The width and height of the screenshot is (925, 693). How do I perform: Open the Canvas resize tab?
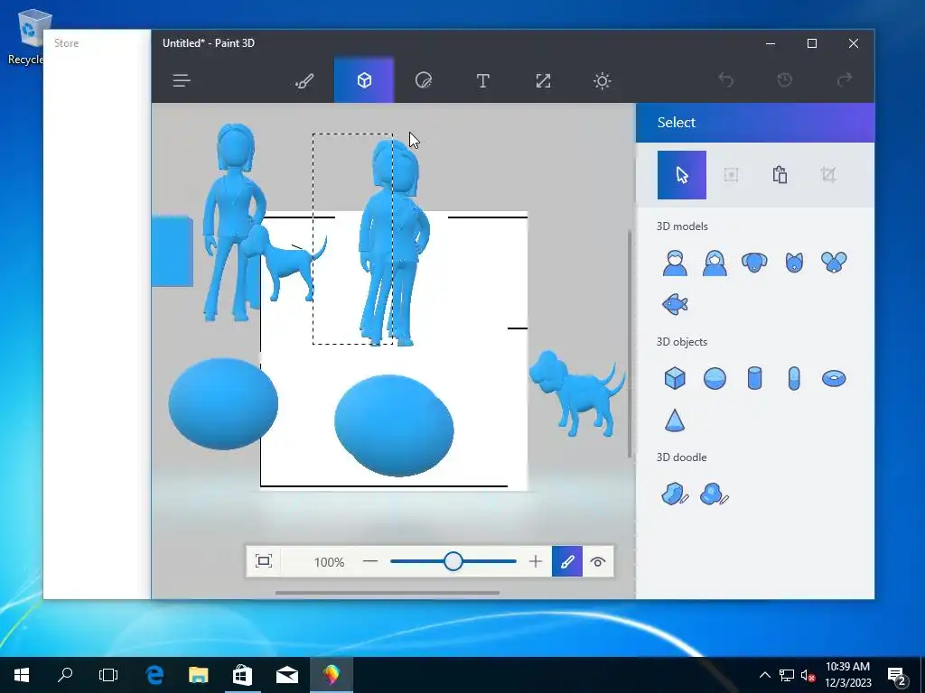[543, 80]
